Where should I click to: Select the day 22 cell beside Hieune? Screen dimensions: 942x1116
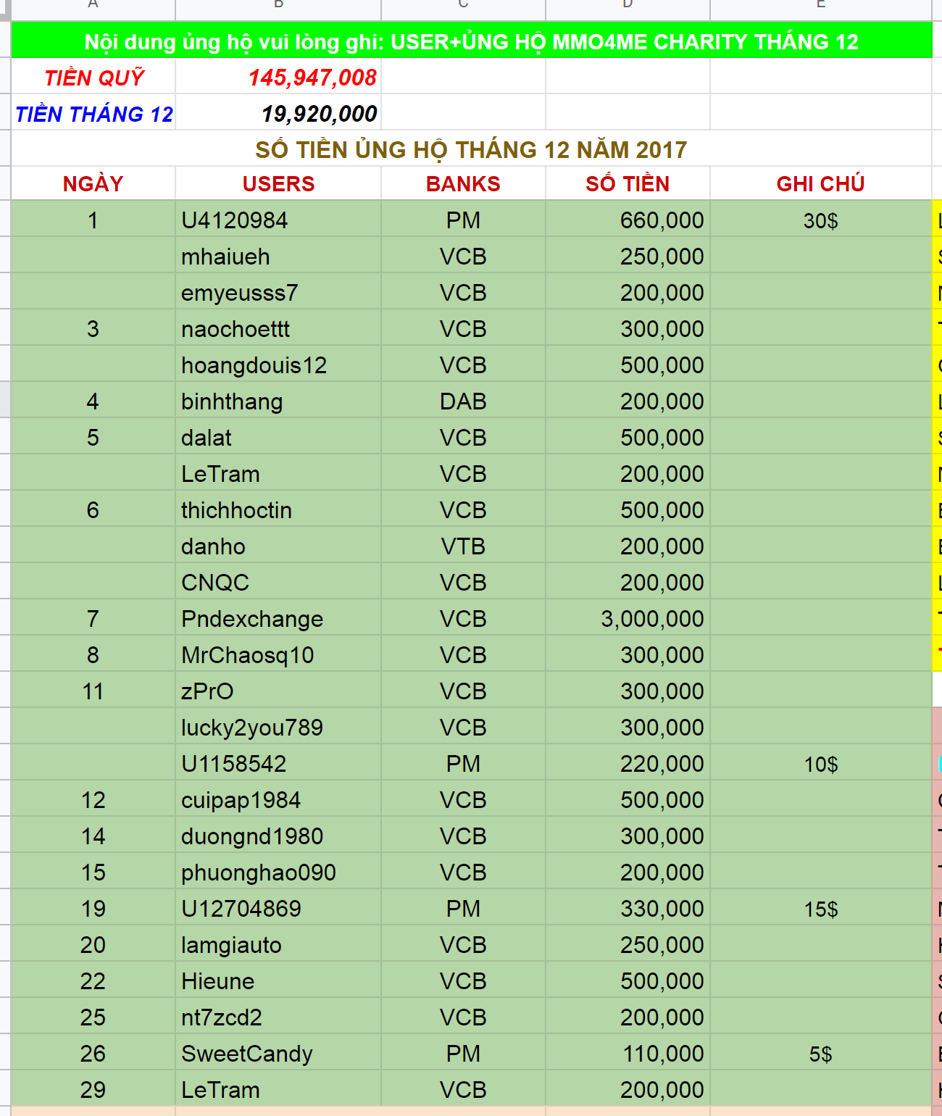[93, 981]
